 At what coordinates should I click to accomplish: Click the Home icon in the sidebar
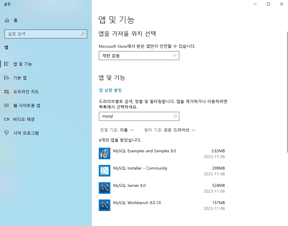point(7,20)
